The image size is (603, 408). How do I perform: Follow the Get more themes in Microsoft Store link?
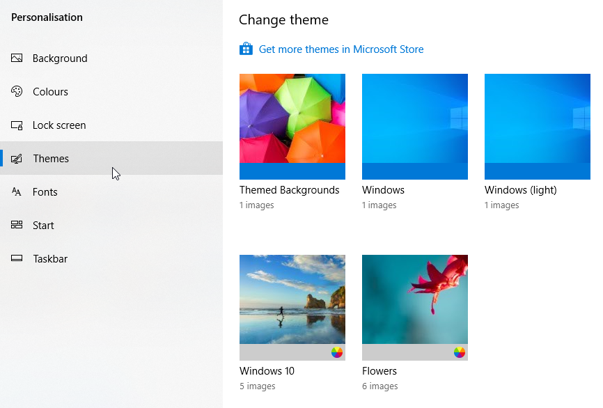[x=342, y=49]
